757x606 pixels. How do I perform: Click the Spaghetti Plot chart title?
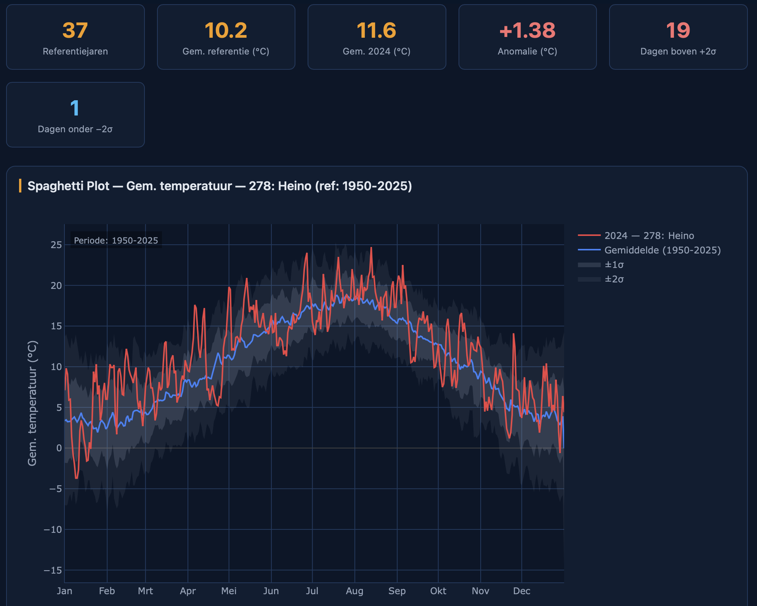[220, 186]
